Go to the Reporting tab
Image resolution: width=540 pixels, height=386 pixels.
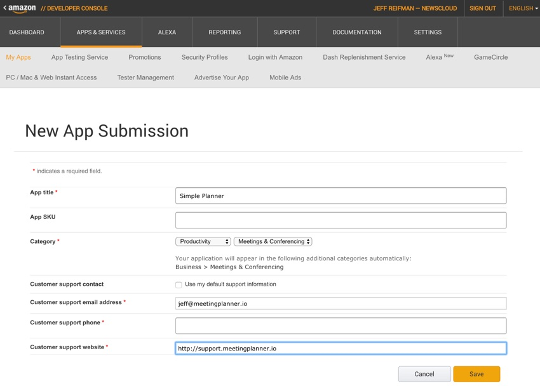pyautogui.click(x=224, y=32)
